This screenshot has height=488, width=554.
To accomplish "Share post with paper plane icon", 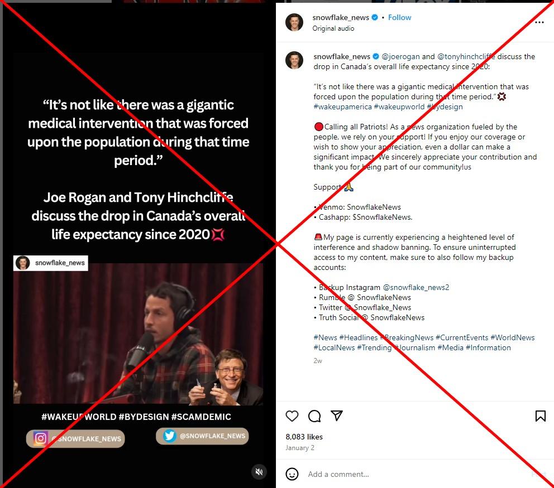I will 336,415.
